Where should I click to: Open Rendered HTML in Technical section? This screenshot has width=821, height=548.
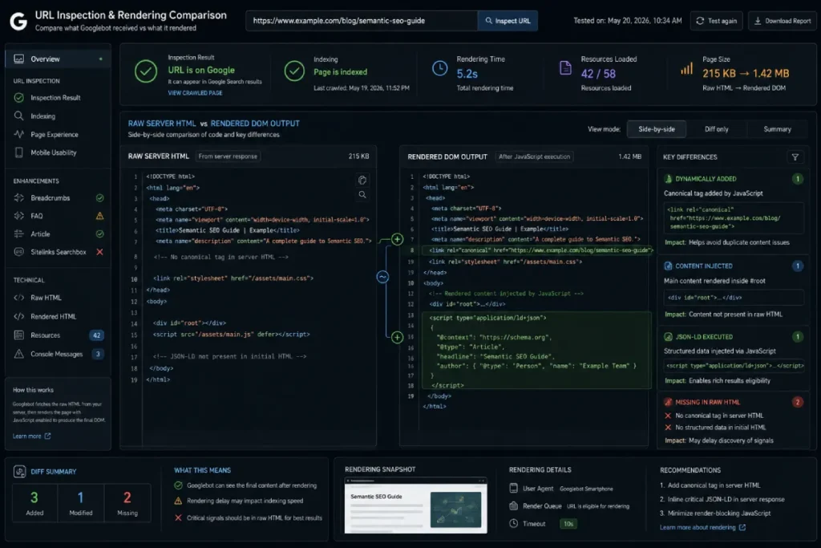pyautogui.click(x=54, y=316)
